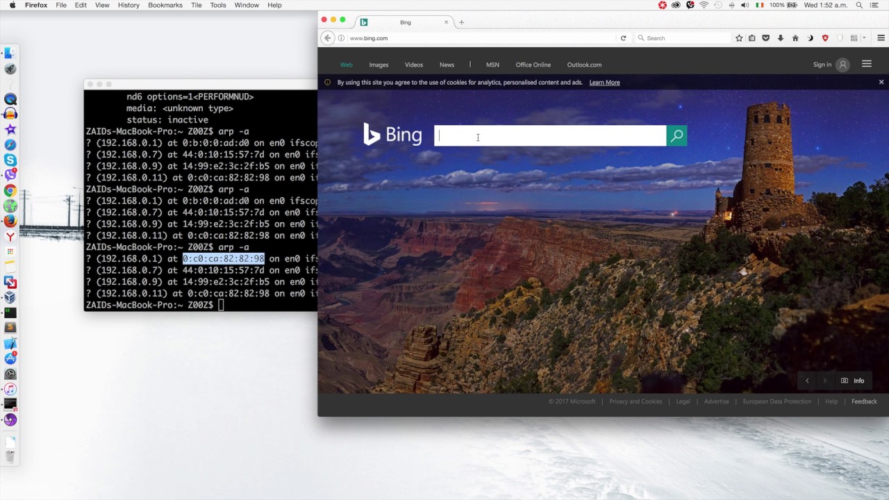
Task: Open the Bing hamburger menu
Action: (867, 64)
